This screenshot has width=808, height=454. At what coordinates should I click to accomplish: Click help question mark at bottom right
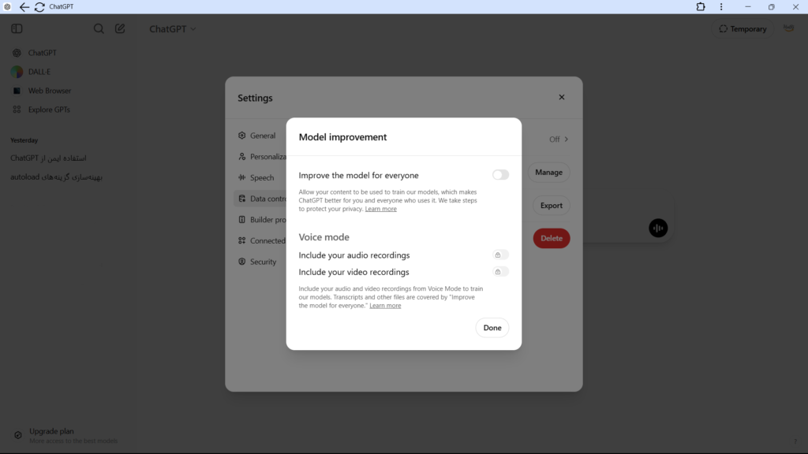click(x=795, y=441)
